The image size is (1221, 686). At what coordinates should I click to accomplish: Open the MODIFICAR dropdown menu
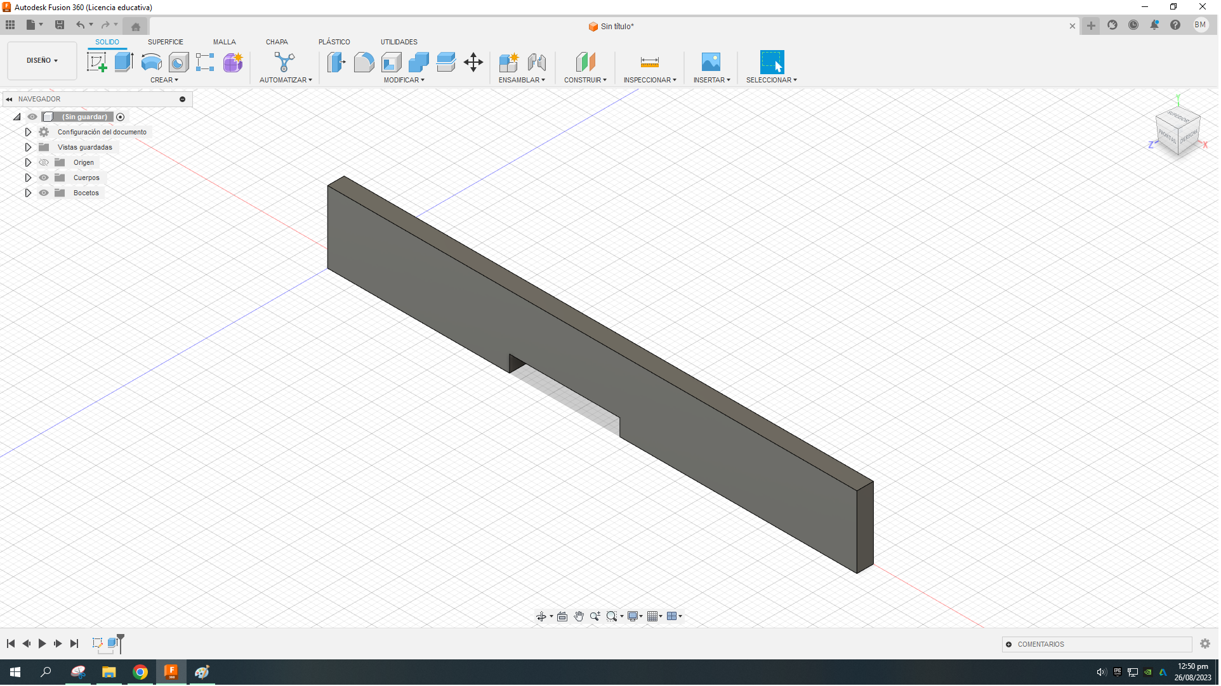[404, 80]
